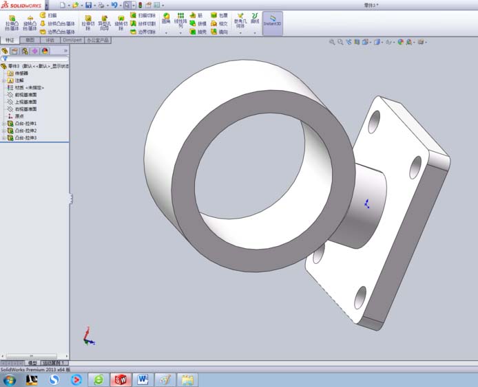Toggle the Select cursor tool
The width and height of the screenshot is (478, 387).
[127, 5]
